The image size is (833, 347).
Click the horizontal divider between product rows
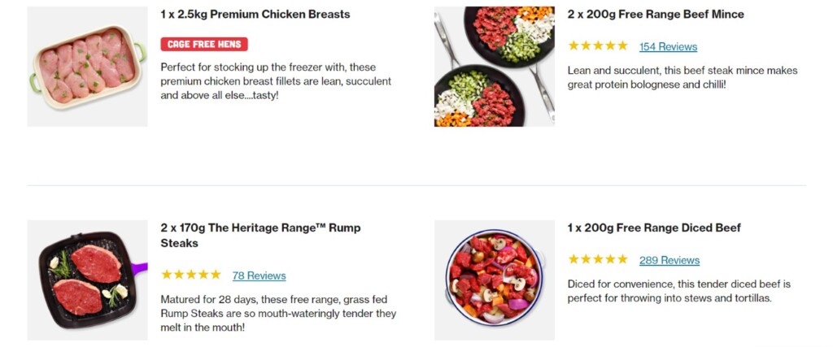tap(416, 185)
